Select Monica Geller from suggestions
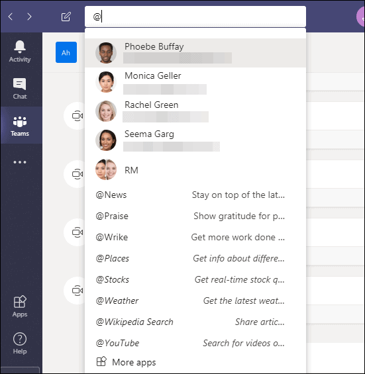 click(x=195, y=82)
